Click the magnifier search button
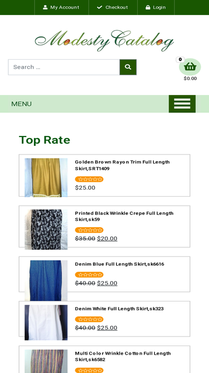209x373 pixels. click(x=128, y=67)
